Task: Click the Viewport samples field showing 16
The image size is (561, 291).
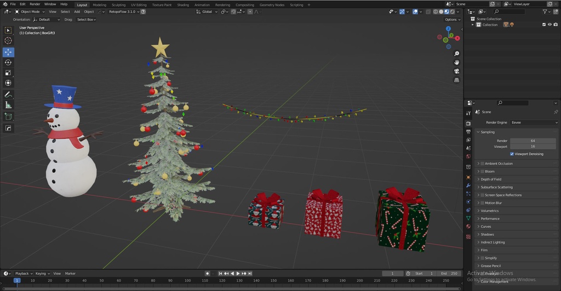Action: (x=533, y=147)
